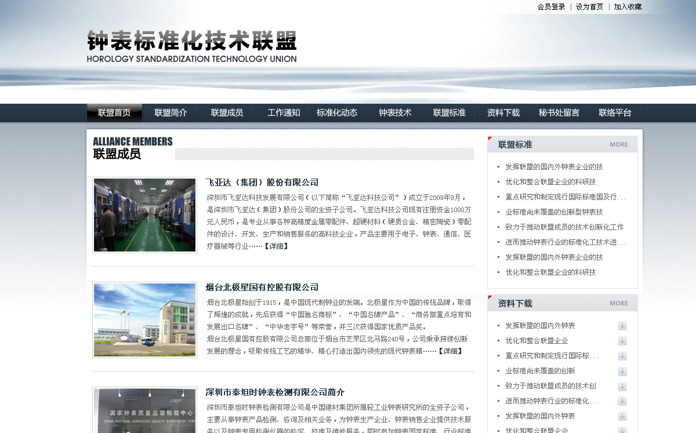Open 进而推动钟表行业的标准化工技术进 link
Screen dimensions: 696x433
tap(565, 242)
